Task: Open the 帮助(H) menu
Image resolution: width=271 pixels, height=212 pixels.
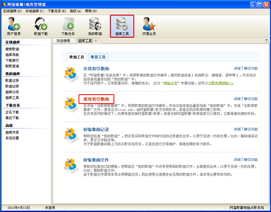Action: (x=91, y=11)
